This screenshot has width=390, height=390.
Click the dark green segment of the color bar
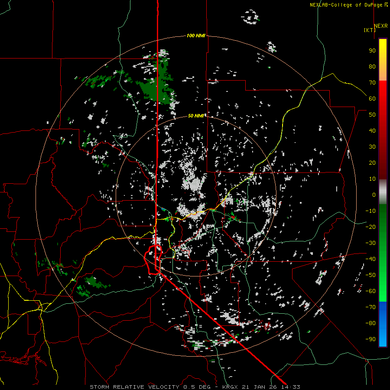[383, 216]
